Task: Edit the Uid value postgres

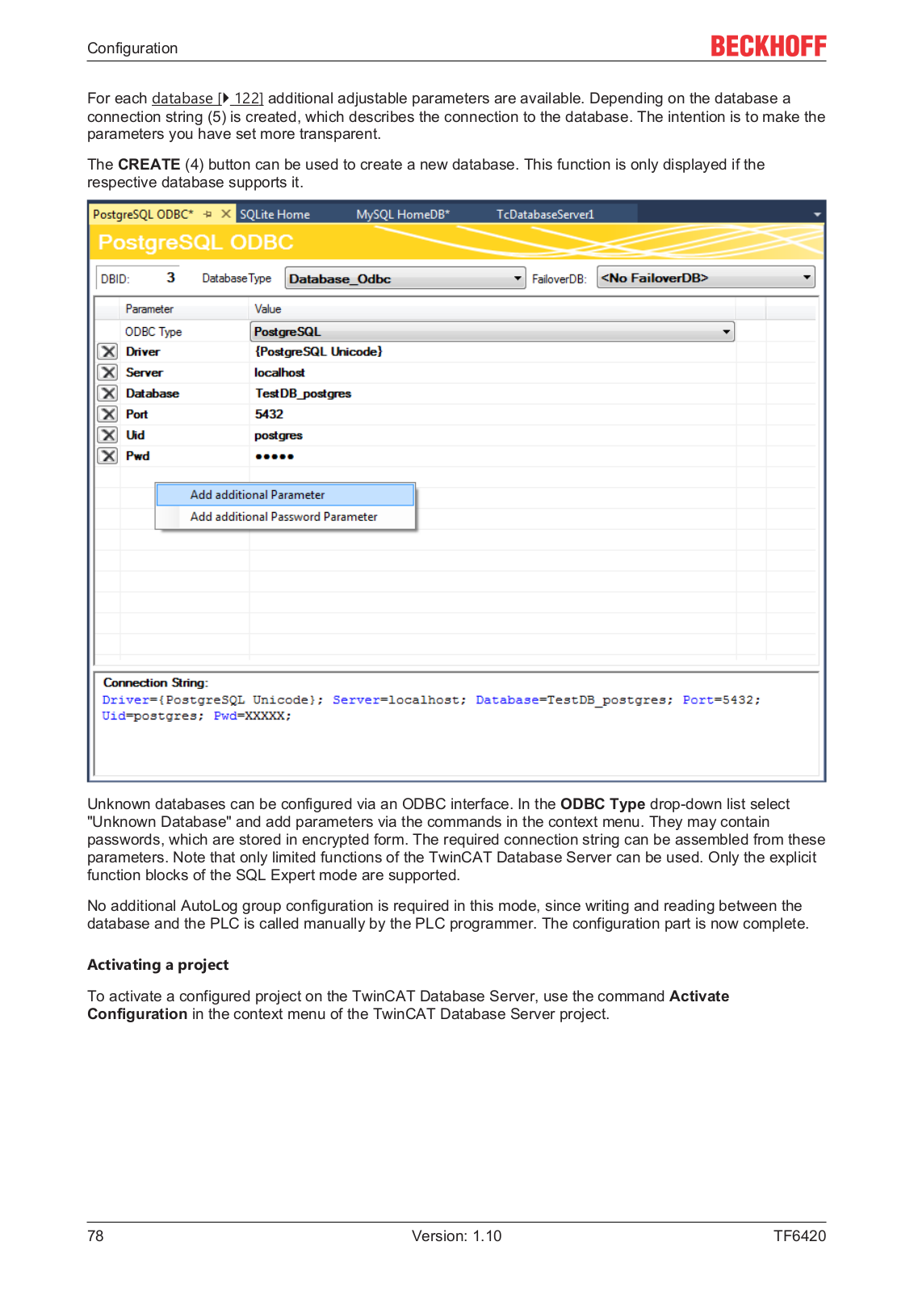Action: (x=279, y=435)
